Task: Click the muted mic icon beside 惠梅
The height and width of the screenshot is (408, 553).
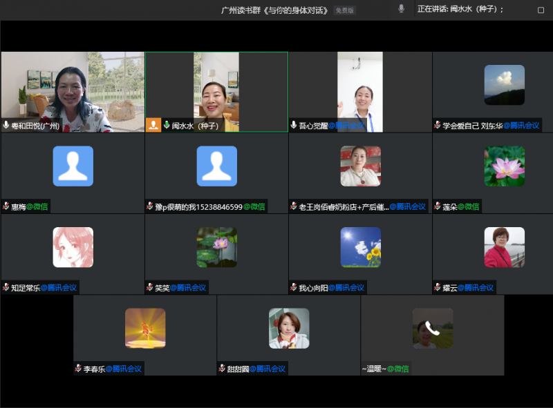Action: coord(6,206)
